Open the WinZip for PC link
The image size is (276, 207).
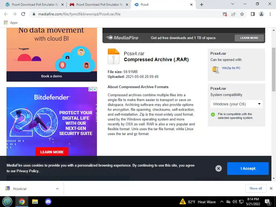[x=231, y=68]
